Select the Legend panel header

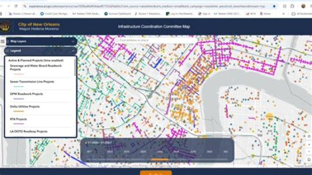[41, 51]
